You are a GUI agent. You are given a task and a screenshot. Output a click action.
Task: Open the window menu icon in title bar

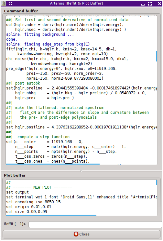pyautogui.click(x=11, y=4)
